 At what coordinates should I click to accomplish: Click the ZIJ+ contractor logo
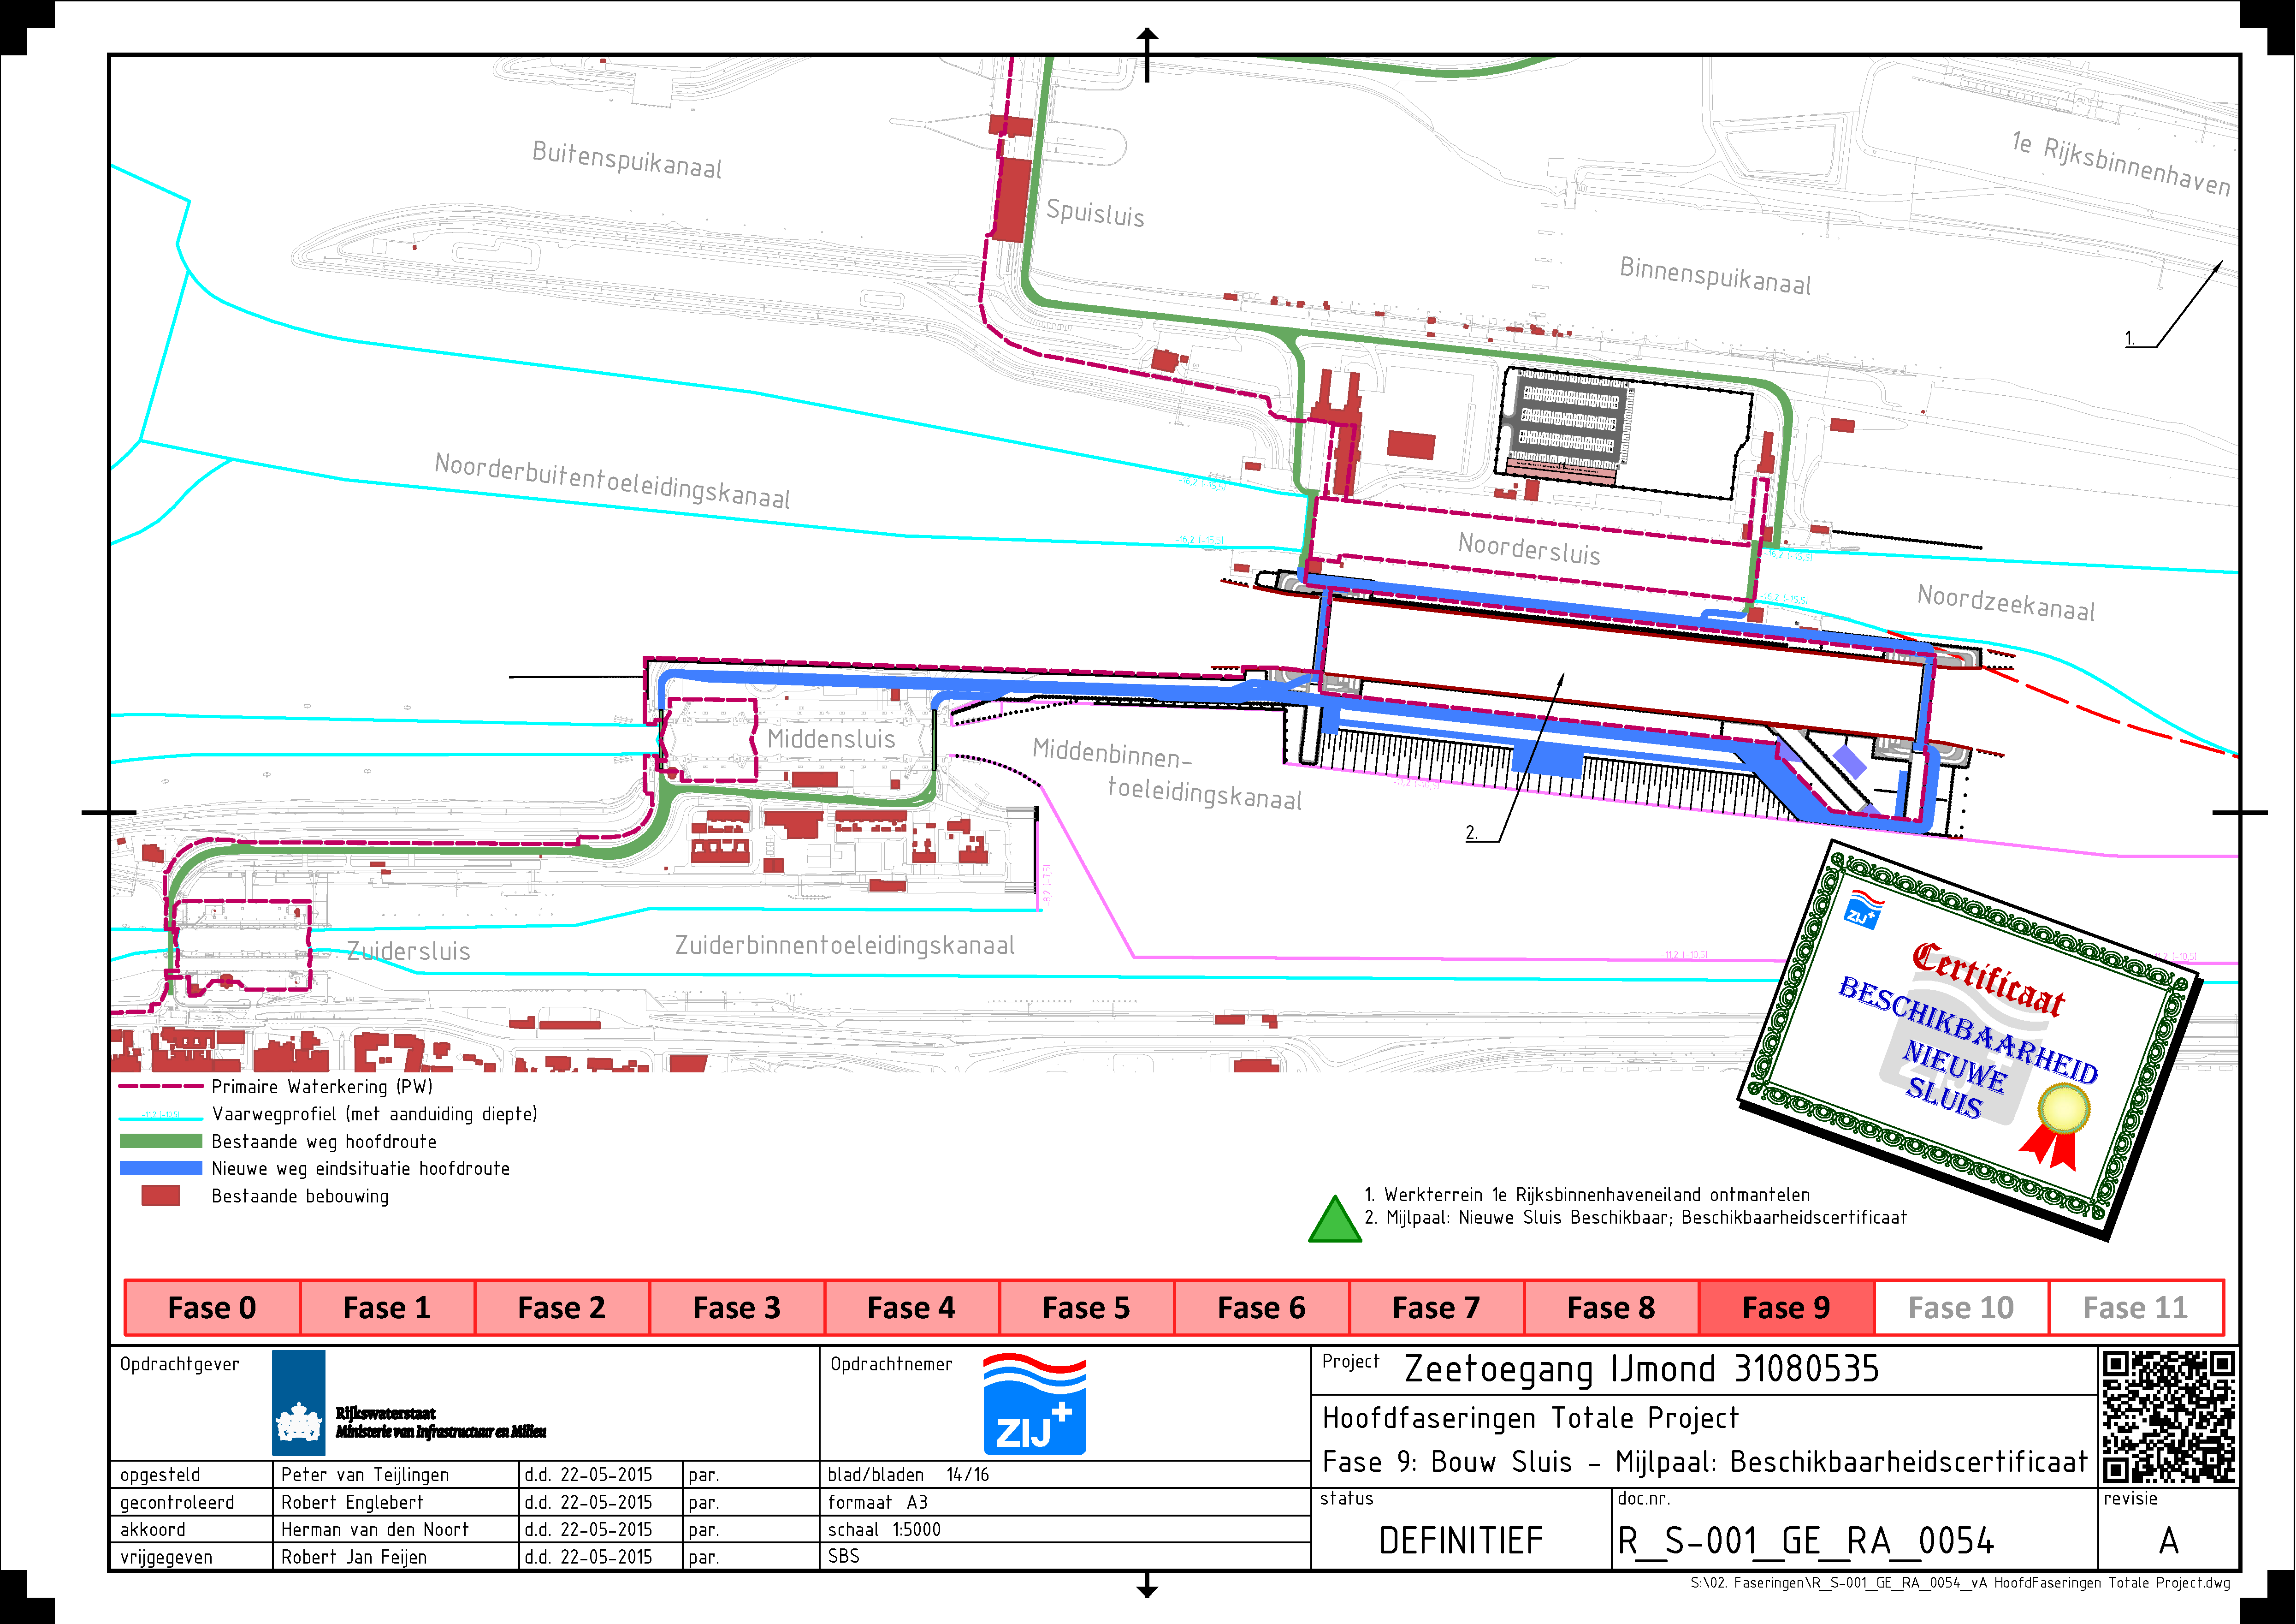[1034, 1404]
